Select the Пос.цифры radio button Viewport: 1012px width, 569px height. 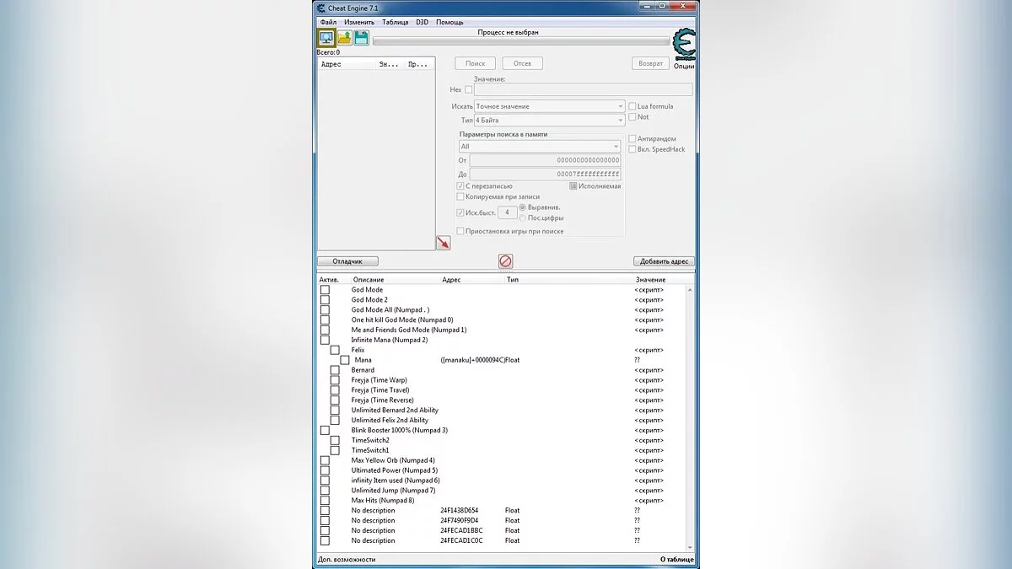[x=523, y=217]
